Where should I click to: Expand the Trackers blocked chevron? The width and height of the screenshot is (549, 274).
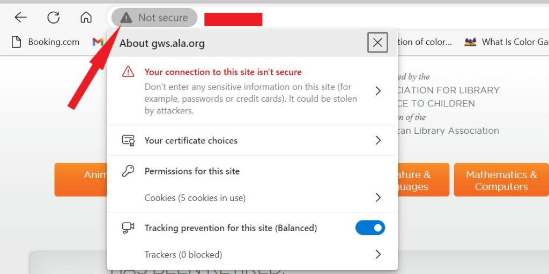378,254
